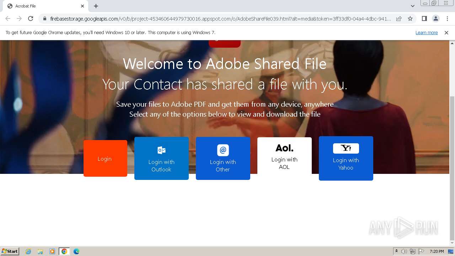The image size is (455, 256).
Task: Show hidden system tray icons
Action: (x=396, y=251)
